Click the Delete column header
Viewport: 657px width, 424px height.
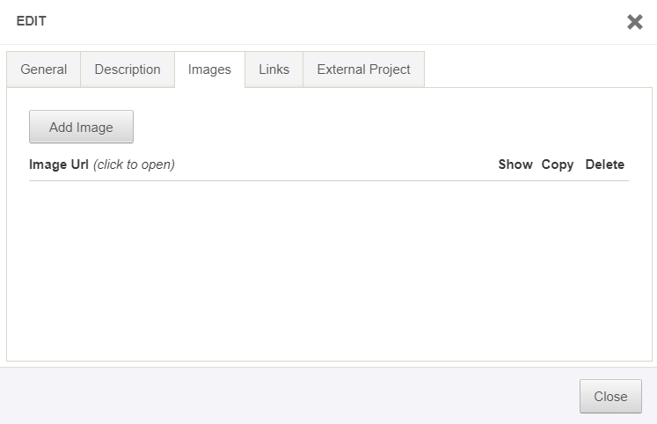605,164
